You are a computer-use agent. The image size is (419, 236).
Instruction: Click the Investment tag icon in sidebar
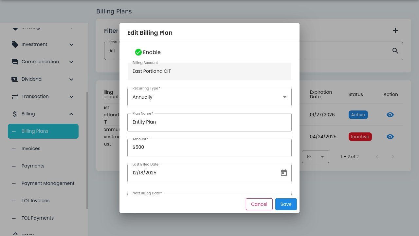pos(15,45)
